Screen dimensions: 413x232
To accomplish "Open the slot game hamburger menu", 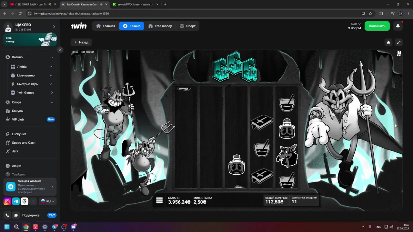I will tap(159, 200).
